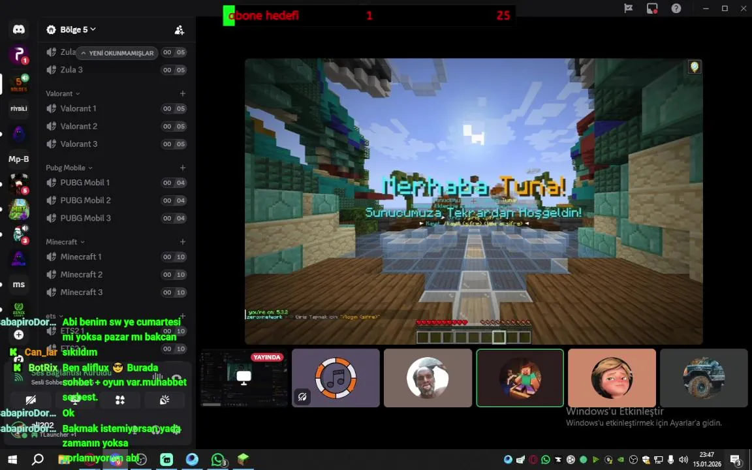Toggle camera in voice controls
Image resolution: width=752 pixels, height=470 pixels.
31,400
